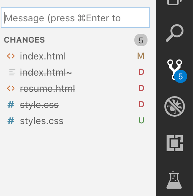
Task: Click the source control badge showing 5
Action: click(x=181, y=76)
